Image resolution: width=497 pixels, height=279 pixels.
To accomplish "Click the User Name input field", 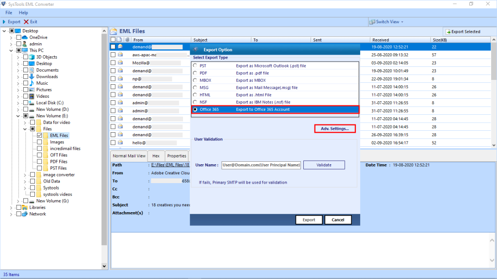I will coord(261,165).
